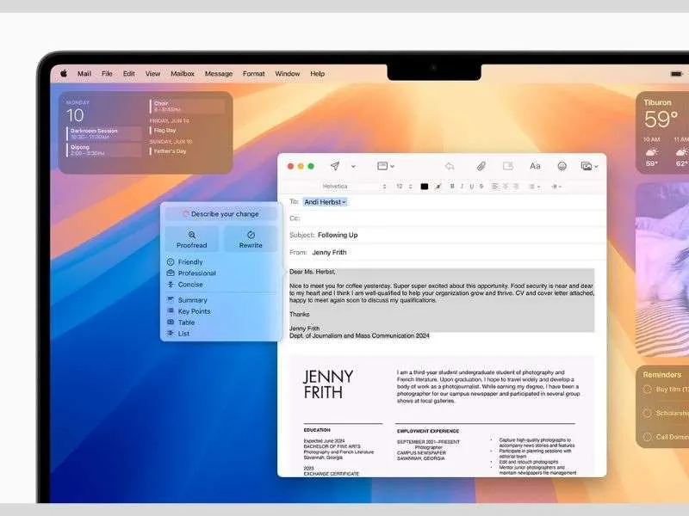Toggle italic formatting
The height and width of the screenshot is (516, 689).
click(x=462, y=187)
